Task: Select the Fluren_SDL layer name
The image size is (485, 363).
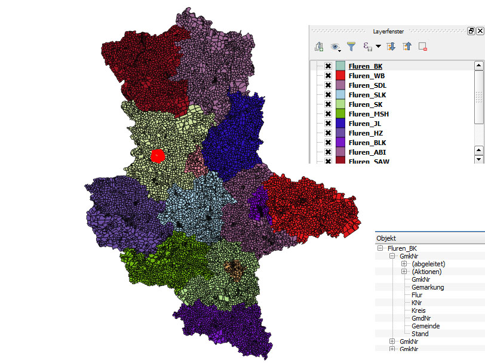Action: [367, 85]
